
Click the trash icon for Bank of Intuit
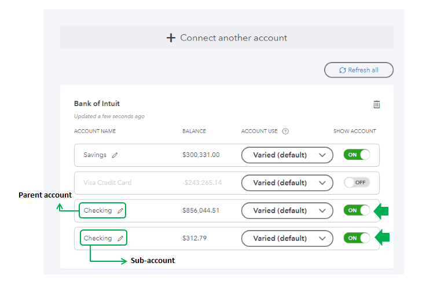377,105
